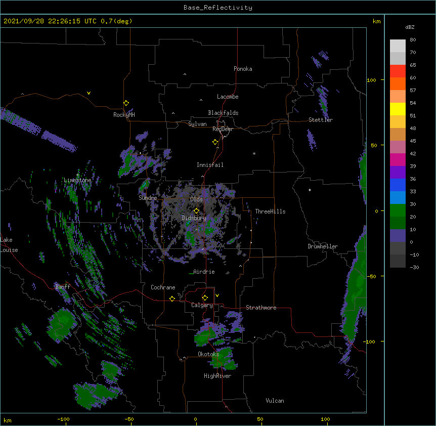The height and width of the screenshot is (426, 436).
Task: Click the Blackfalds city label
Action: [x=223, y=113]
